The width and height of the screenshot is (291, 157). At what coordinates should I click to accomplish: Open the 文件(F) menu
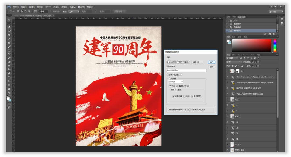16,7
